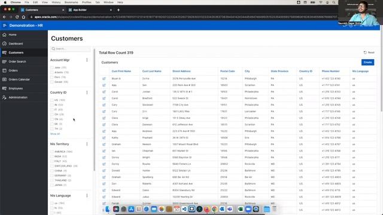Check the US Country ID filter
Screen dimensions: 383x215
point(52,100)
